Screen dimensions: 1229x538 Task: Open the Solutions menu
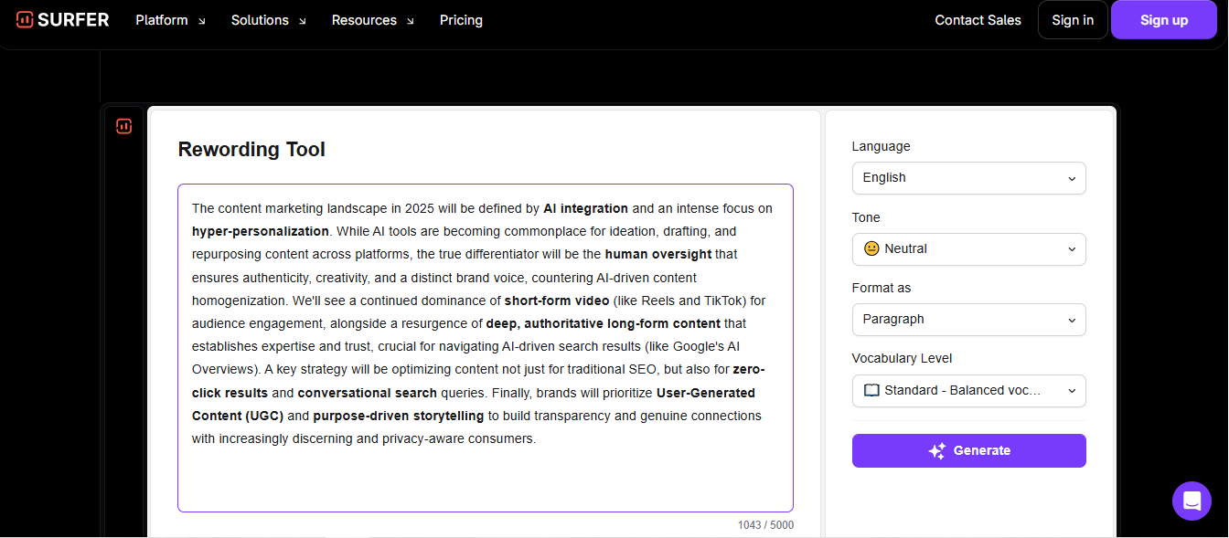tap(260, 20)
